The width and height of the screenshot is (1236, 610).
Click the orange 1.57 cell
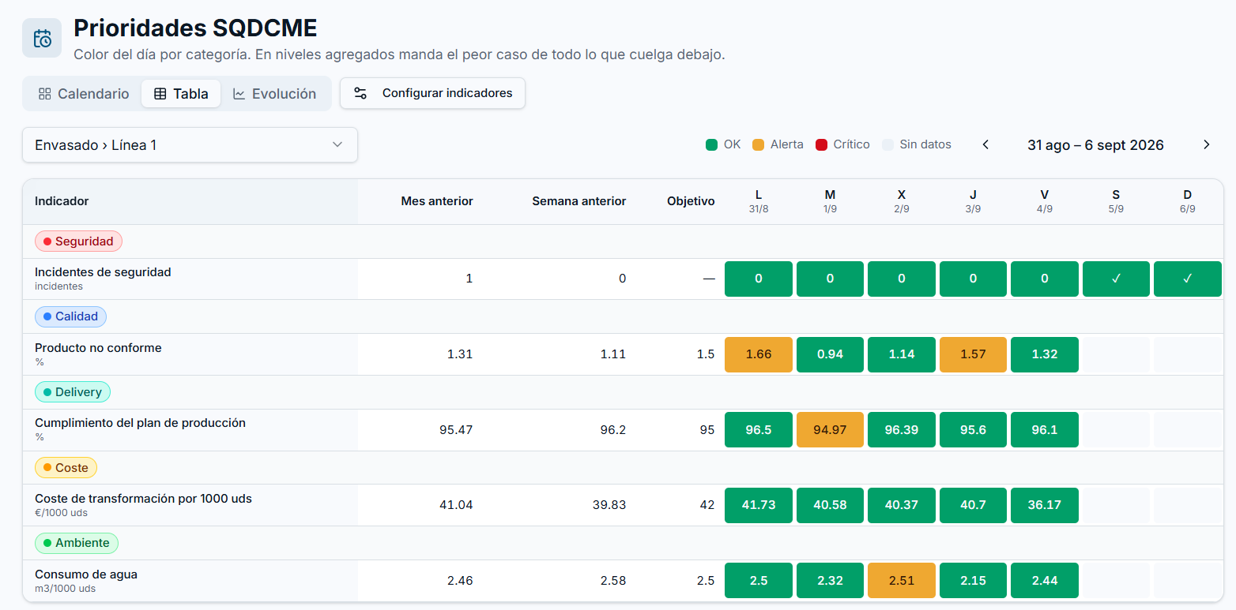point(973,354)
